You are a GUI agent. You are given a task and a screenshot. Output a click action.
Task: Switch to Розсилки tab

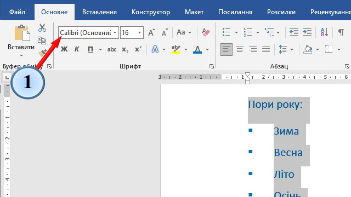click(281, 12)
